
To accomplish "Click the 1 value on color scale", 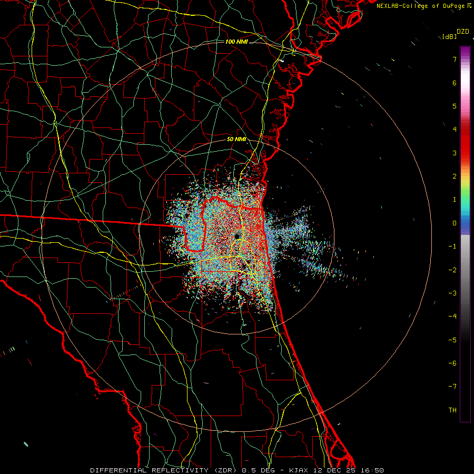I will click(455, 200).
